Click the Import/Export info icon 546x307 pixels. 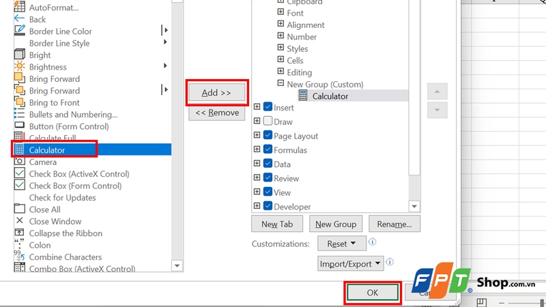point(390,262)
